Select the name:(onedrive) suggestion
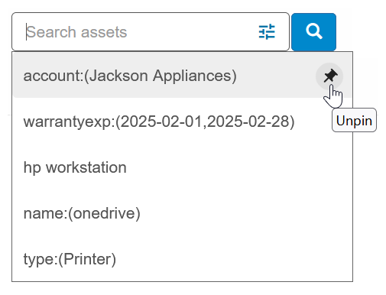This screenshot has height=295, width=386. pyautogui.click(x=182, y=213)
